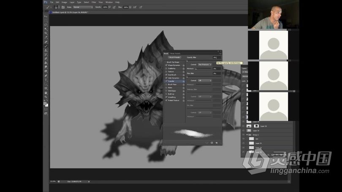The height and width of the screenshot is (192, 342).
Task: Select the Clone Stamp tool
Action: click(46, 50)
